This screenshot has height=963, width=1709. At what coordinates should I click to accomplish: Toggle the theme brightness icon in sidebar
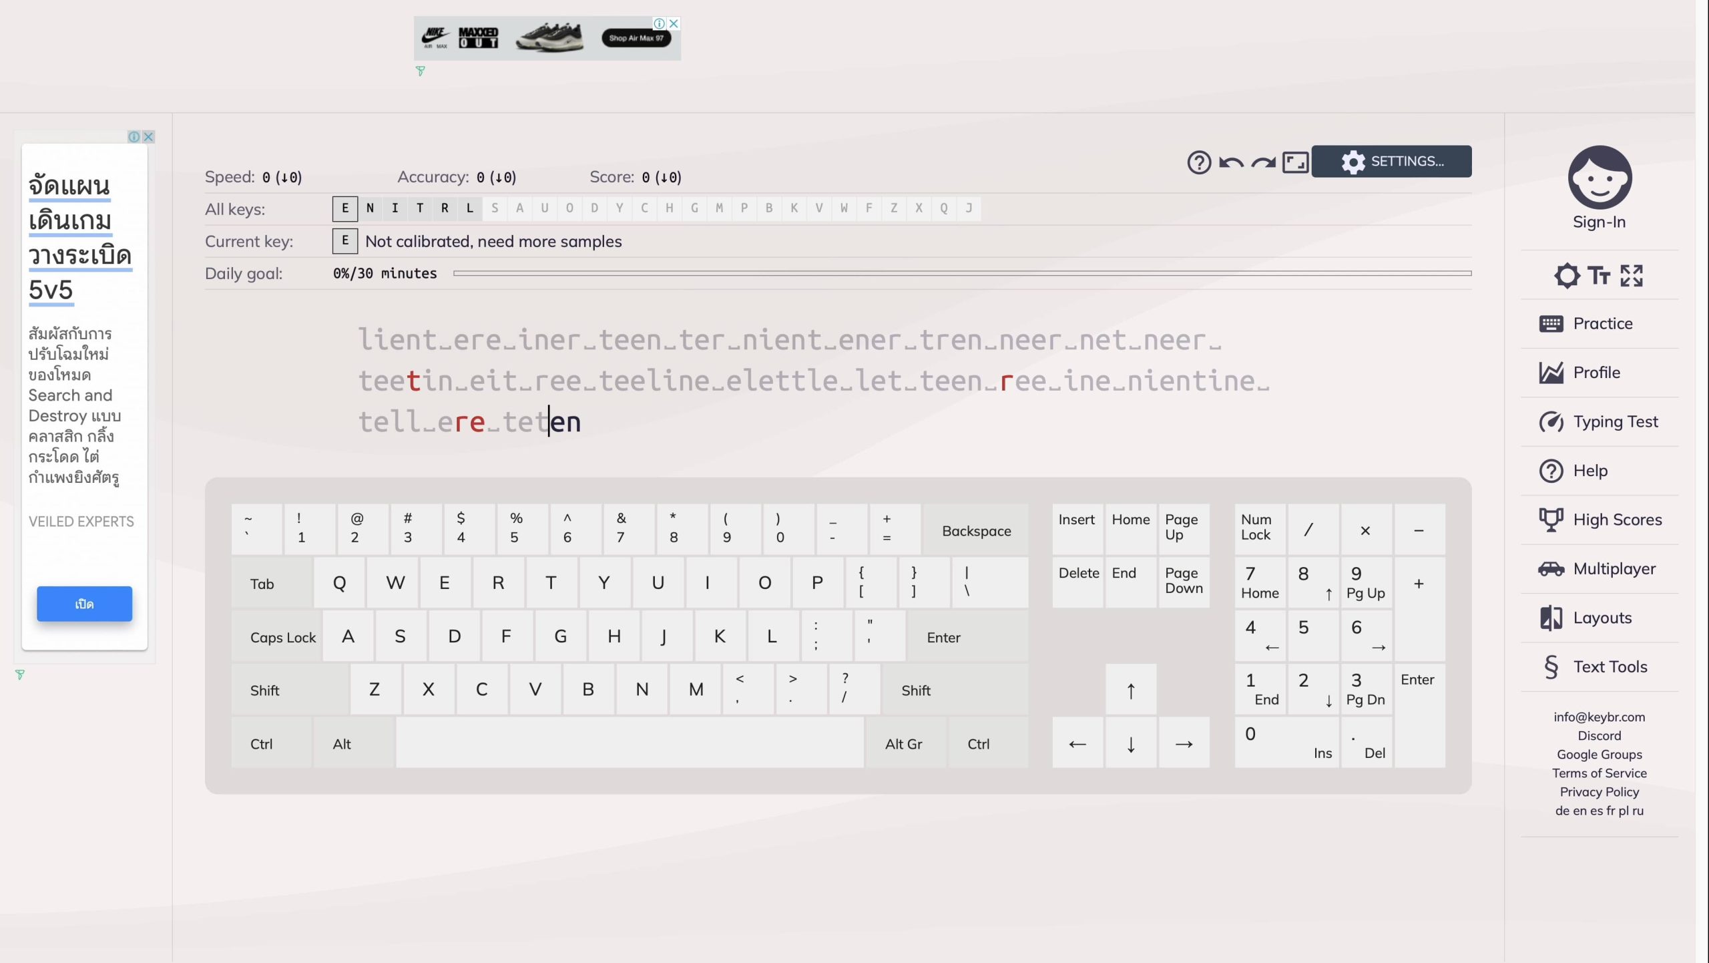click(1567, 275)
